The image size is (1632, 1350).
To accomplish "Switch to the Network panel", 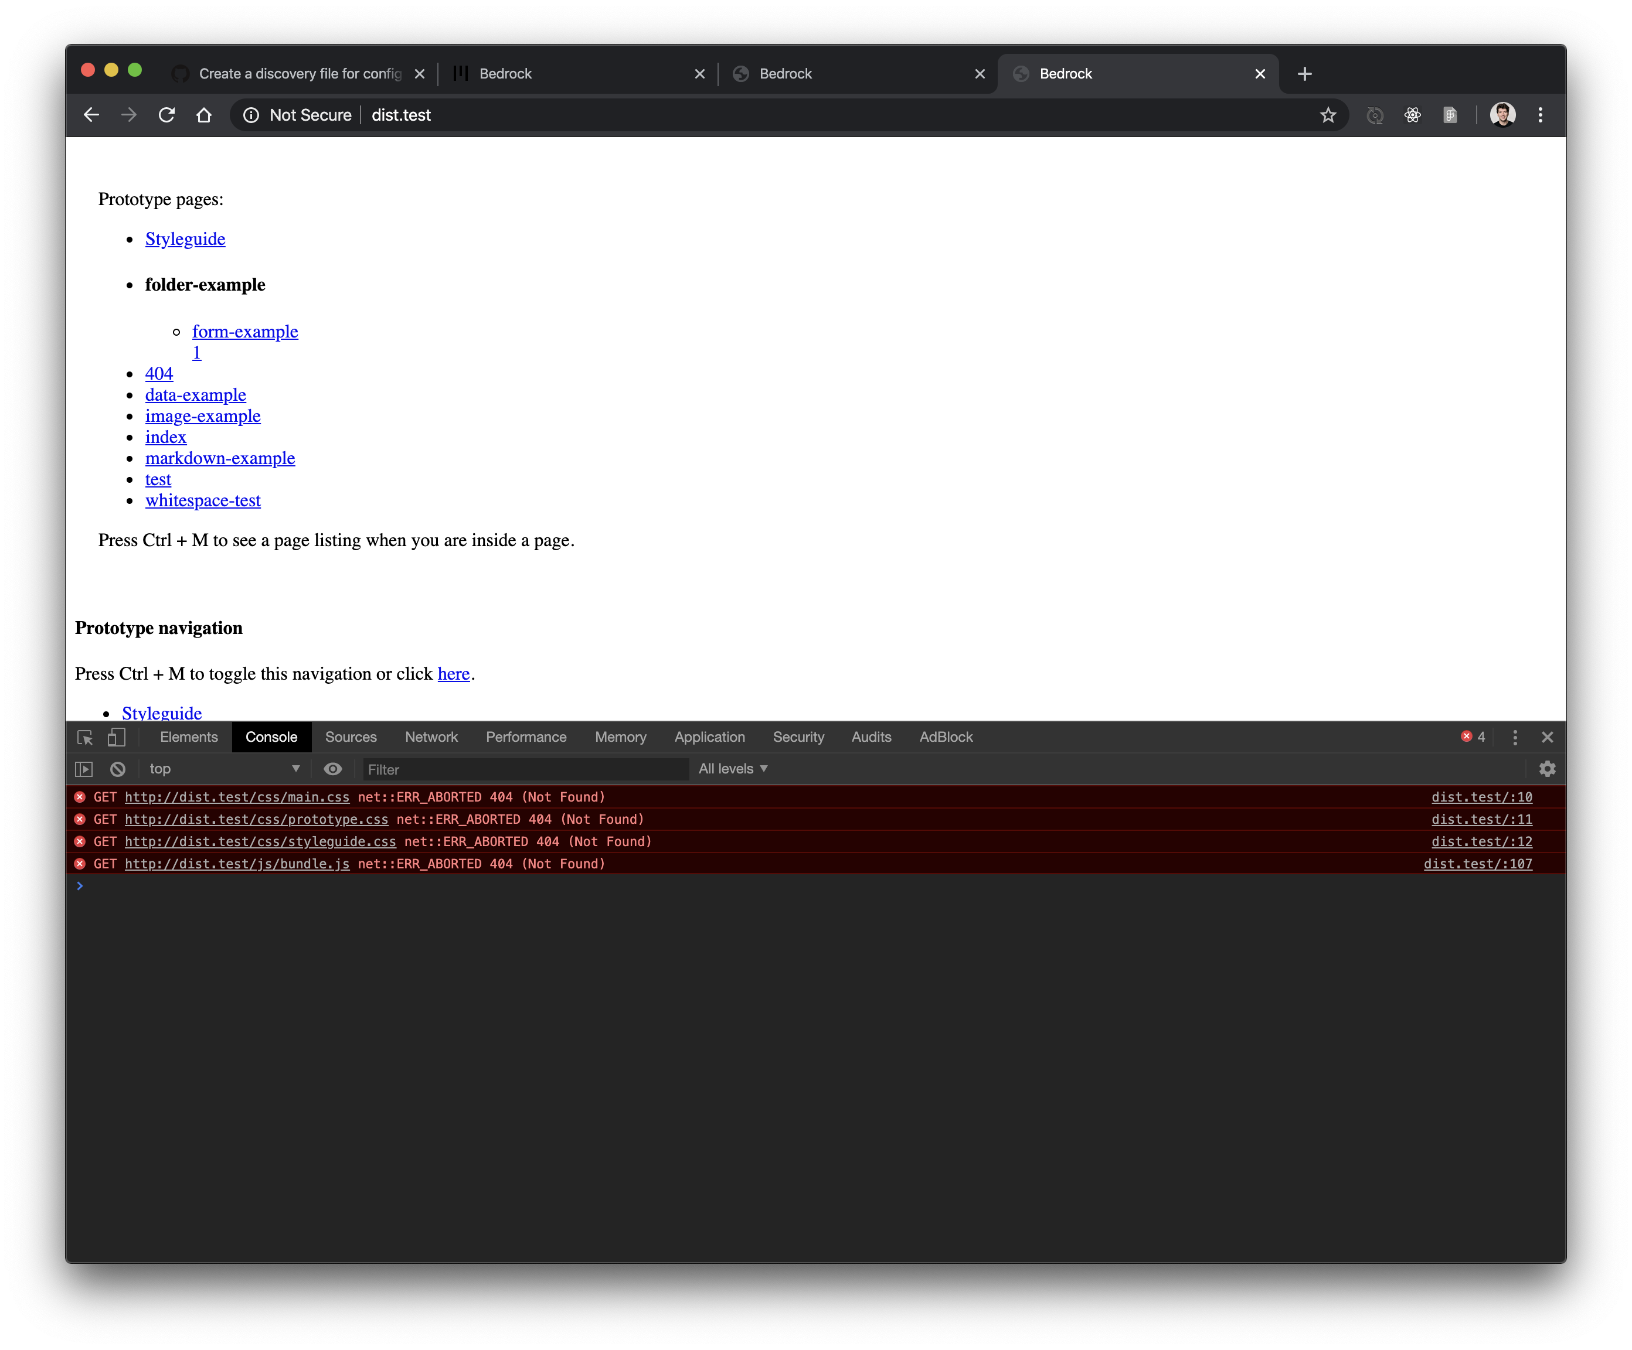I will (431, 737).
